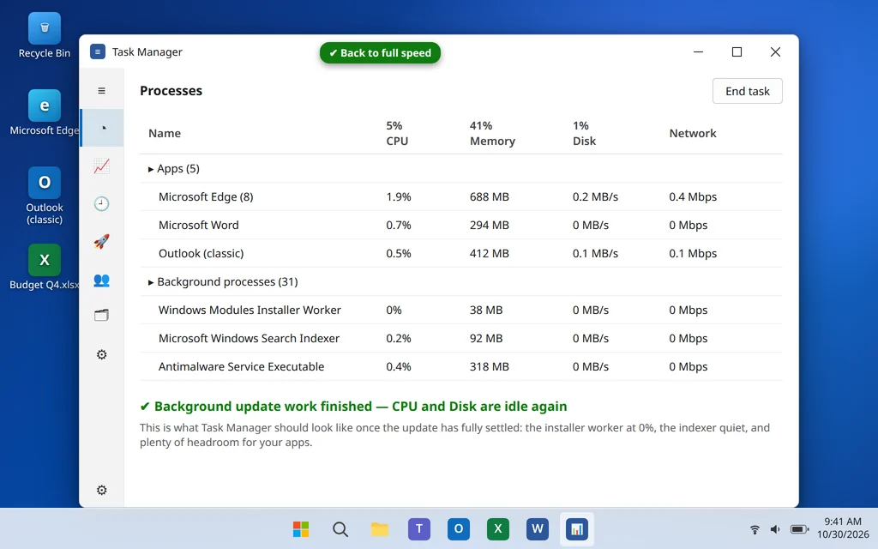Sort by the Memory column header

492,133
